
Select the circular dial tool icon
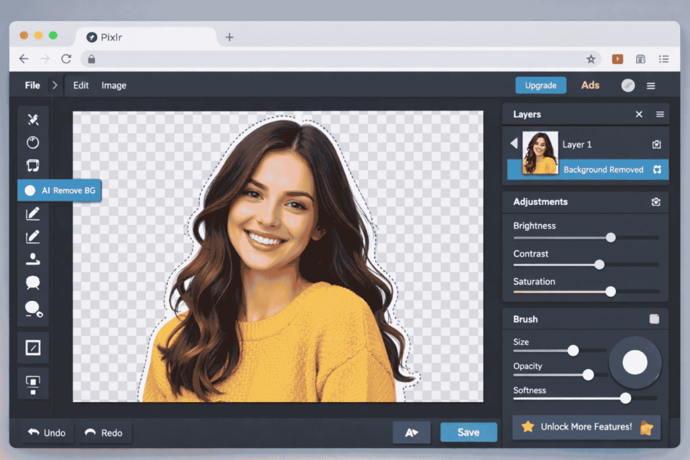[x=32, y=142]
